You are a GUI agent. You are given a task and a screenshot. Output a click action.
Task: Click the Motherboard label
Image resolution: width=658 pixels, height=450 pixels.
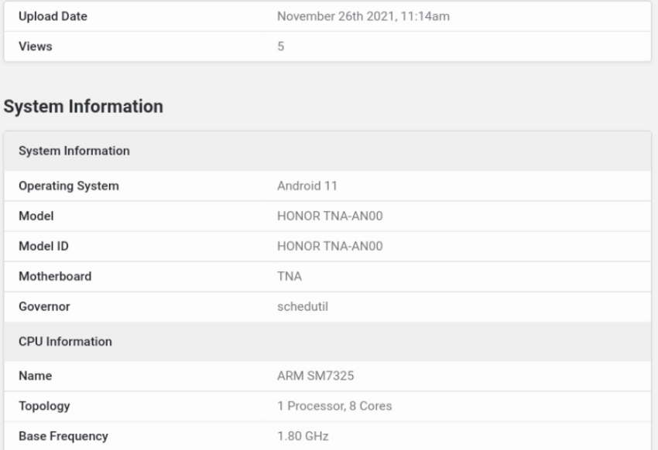(x=55, y=277)
